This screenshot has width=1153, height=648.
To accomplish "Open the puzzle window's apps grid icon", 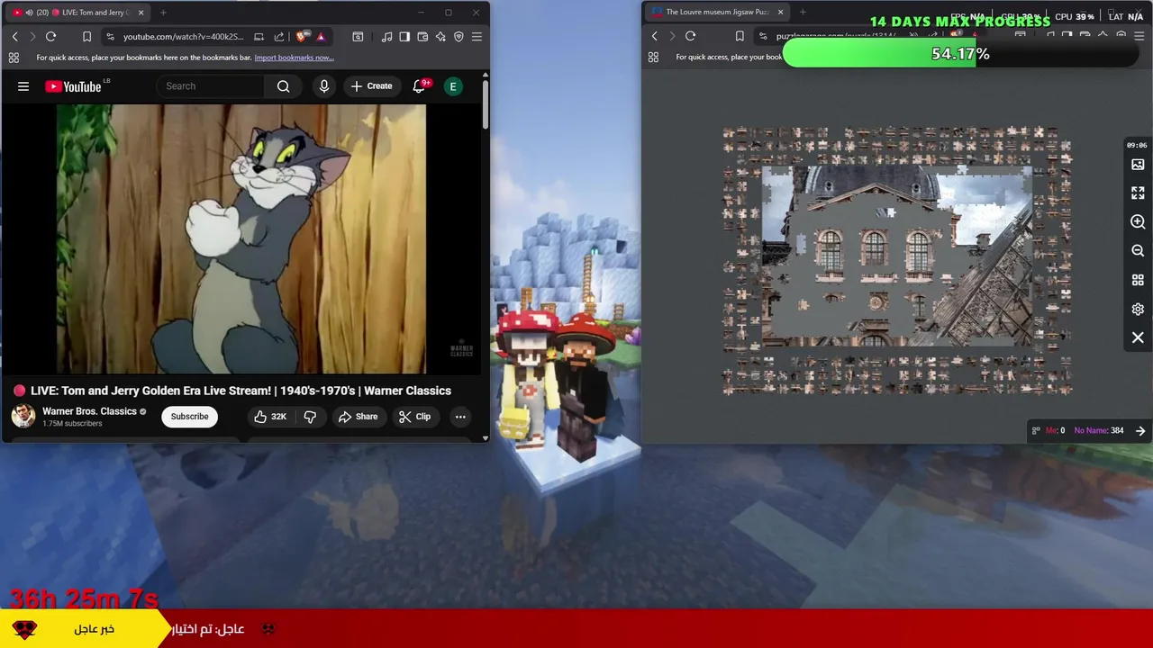I will coord(653,57).
